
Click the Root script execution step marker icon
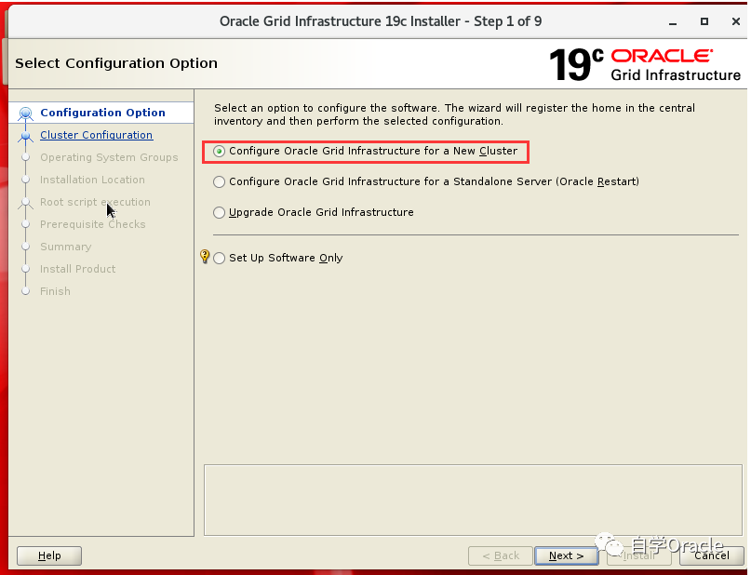[25, 203]
